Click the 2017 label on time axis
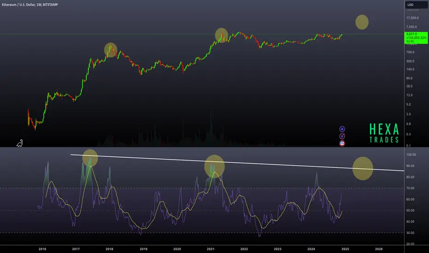Viewport: 429px width, 253px height. 76,249
